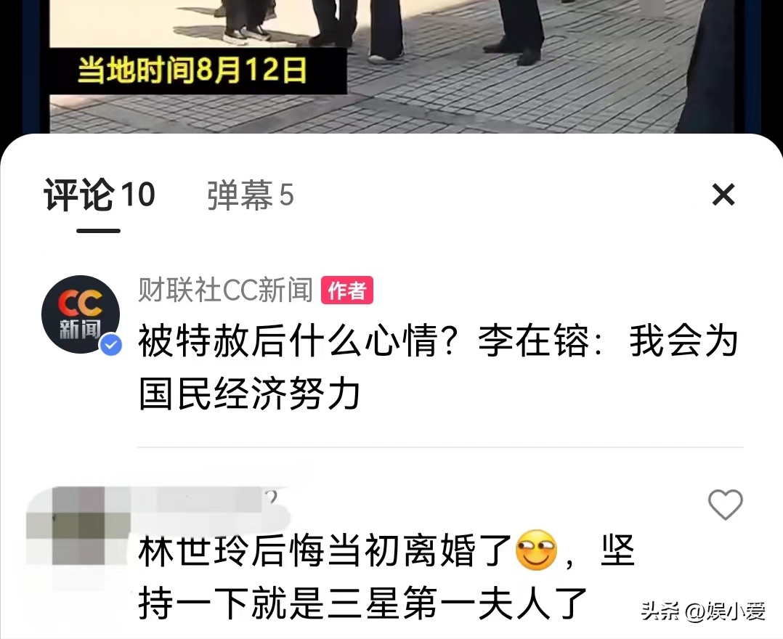Tap the comment count number 10

pos(138,194)
